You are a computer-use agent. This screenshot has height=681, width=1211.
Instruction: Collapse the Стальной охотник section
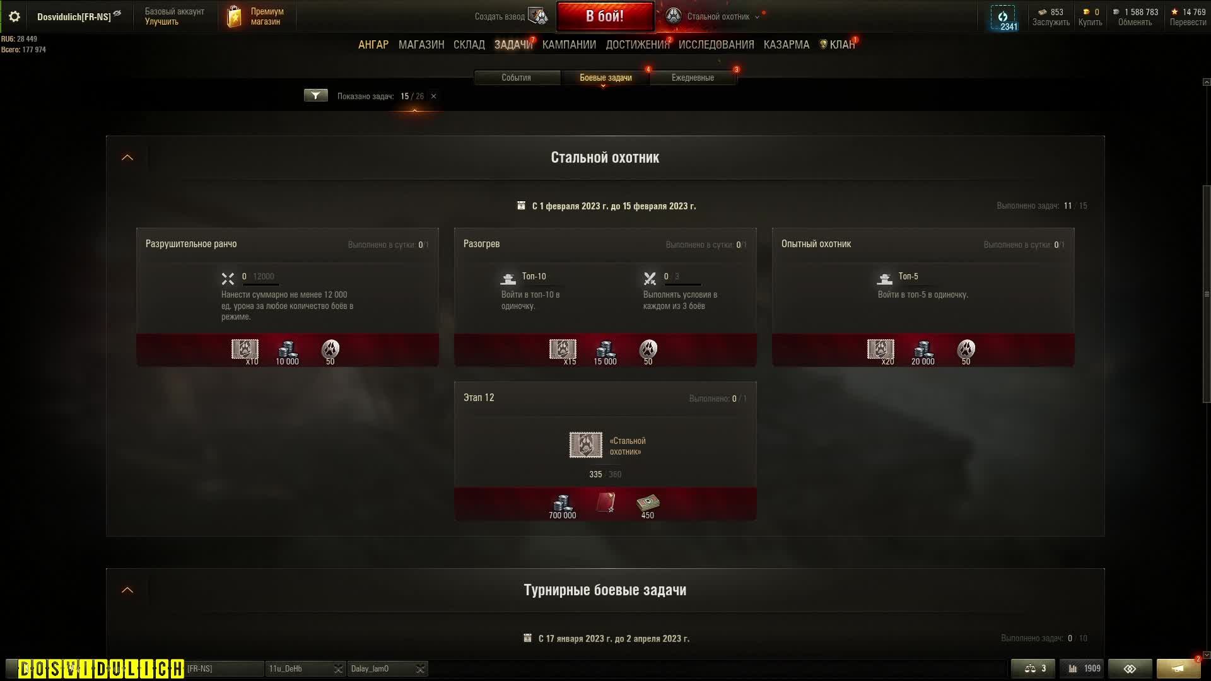[127, 158]
